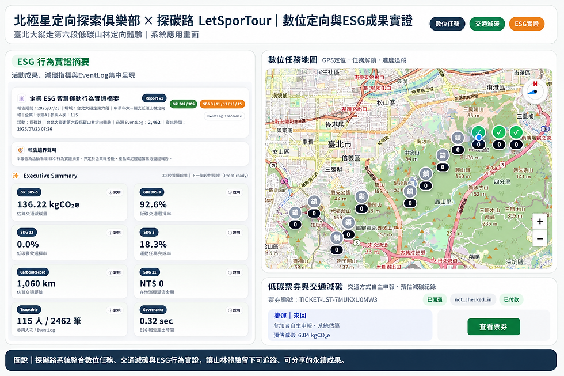
Task: Click the Executive Summary heading text
Action: 51,176
